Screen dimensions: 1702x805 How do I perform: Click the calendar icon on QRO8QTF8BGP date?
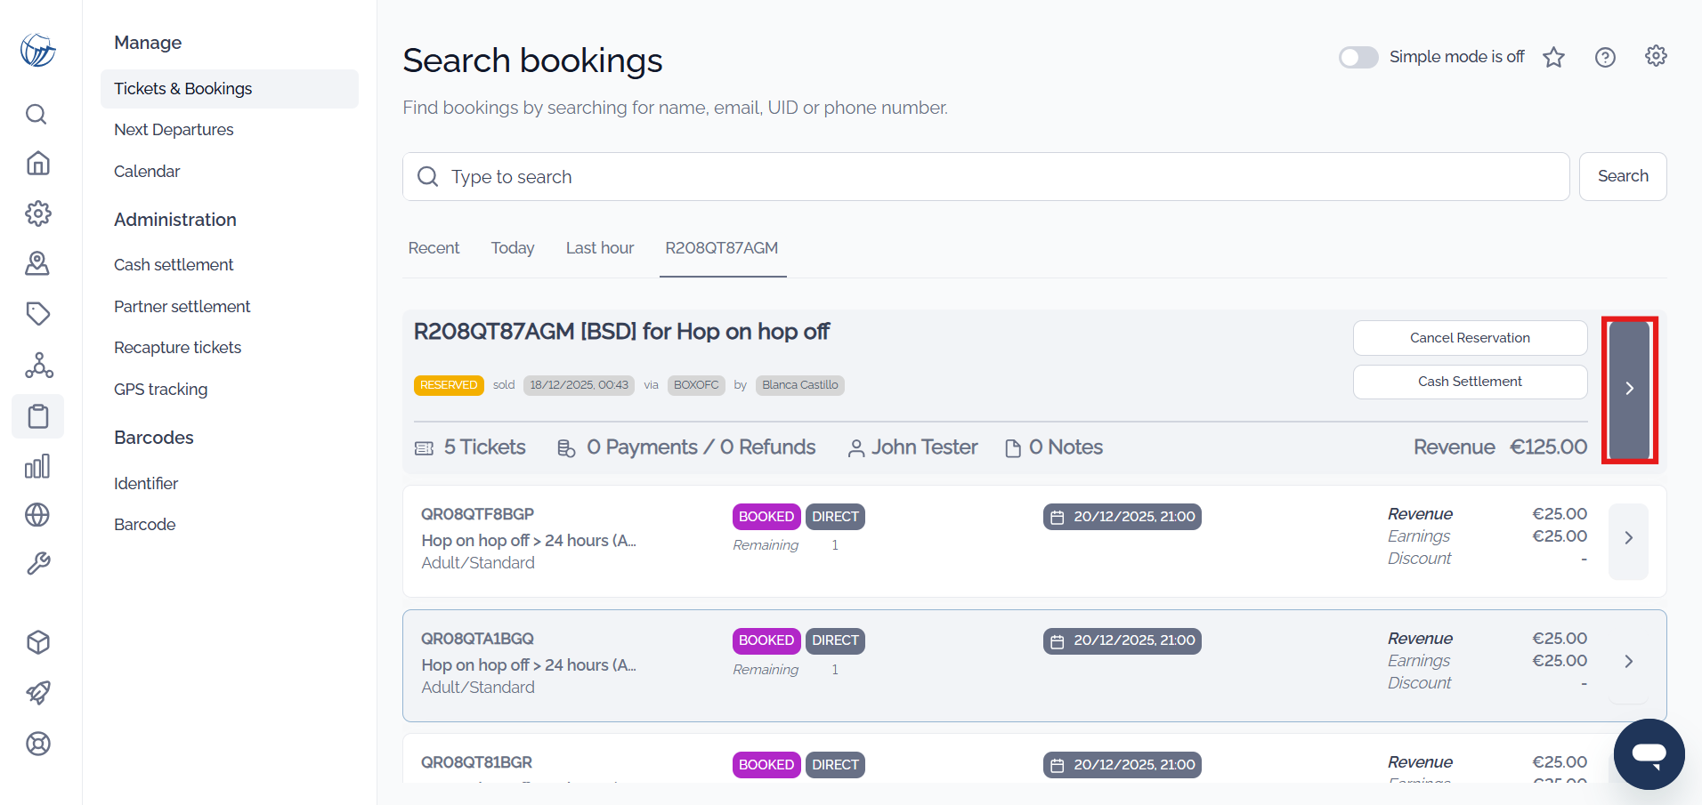pyautogui.click(x=1058, y=518)
